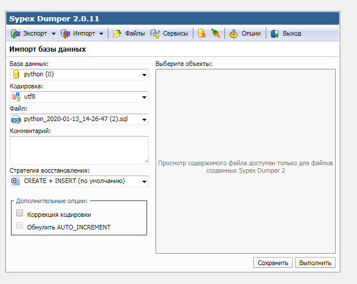Click the CREATE + INSERT strategy icon

[15, 181]
